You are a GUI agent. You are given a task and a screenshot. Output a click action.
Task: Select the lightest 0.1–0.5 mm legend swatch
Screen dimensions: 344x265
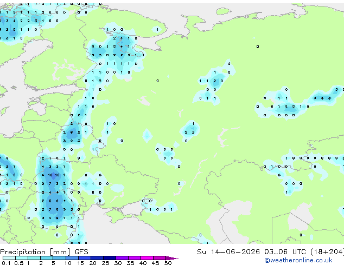tap(9, 258)
